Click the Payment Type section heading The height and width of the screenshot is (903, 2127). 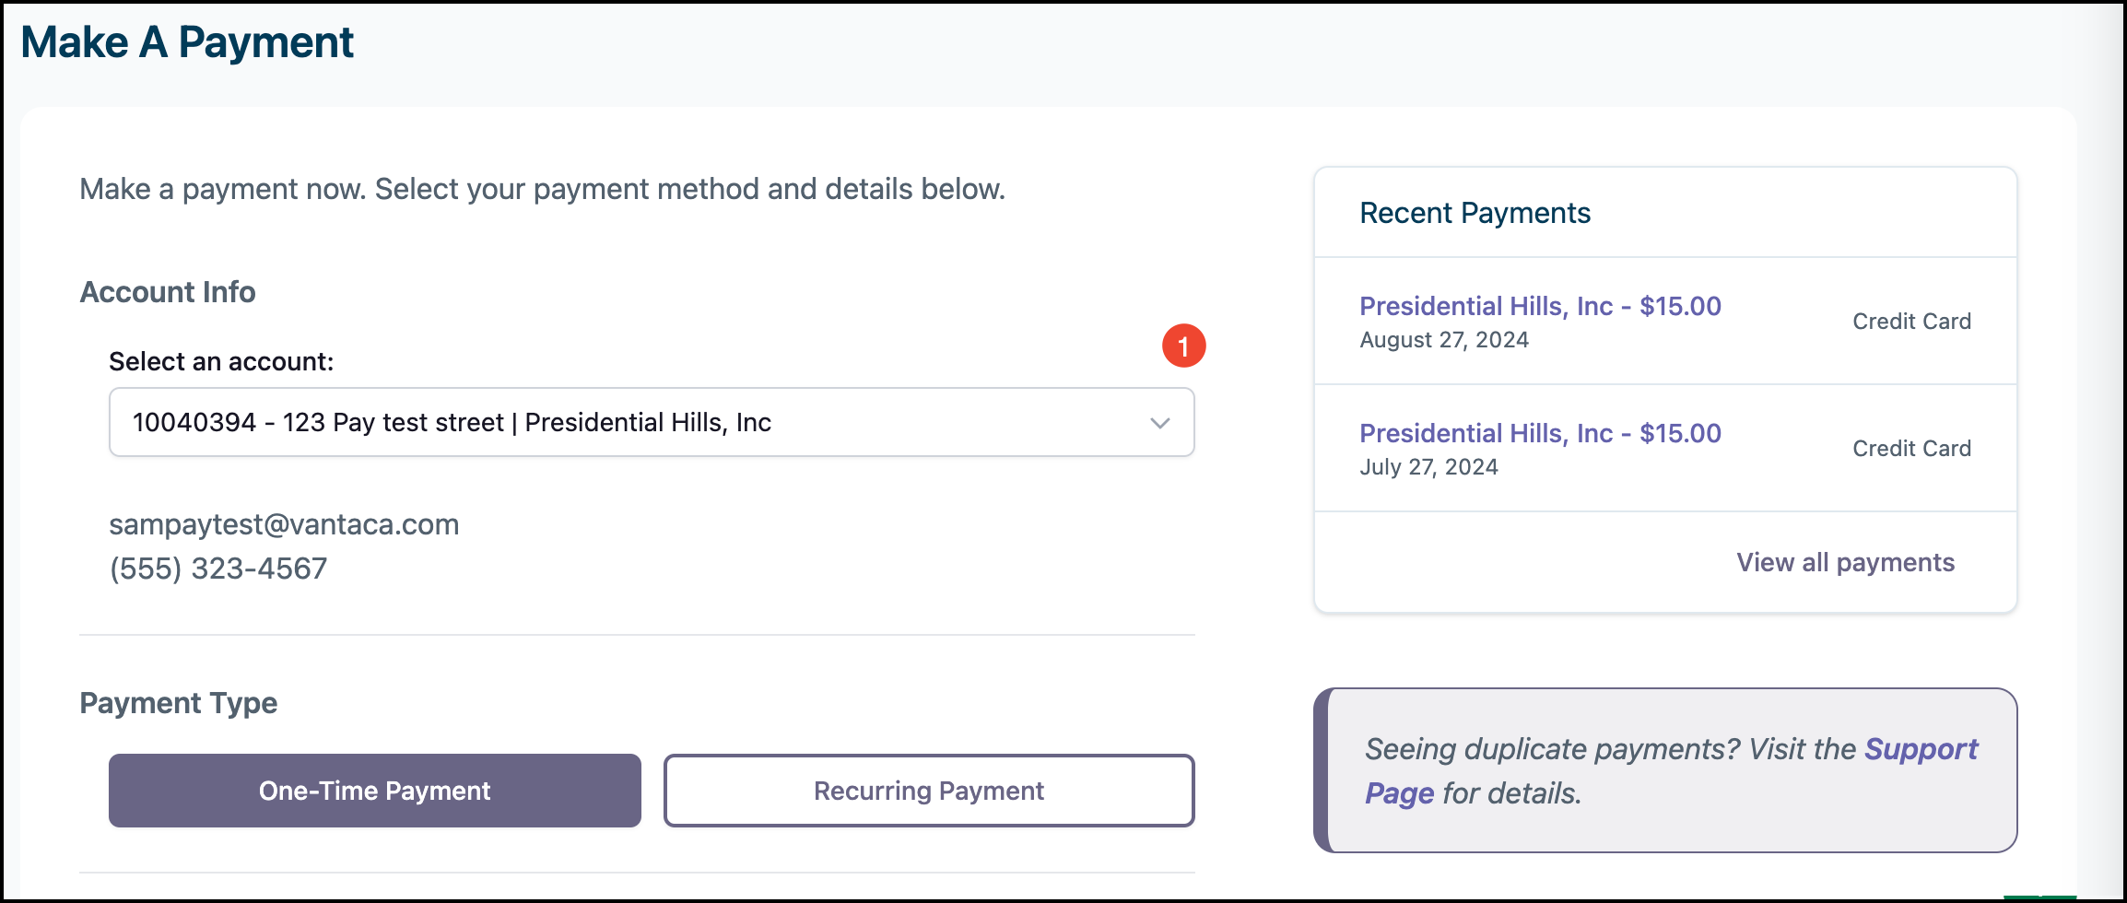pyautogui.click(x=178, y=703)
